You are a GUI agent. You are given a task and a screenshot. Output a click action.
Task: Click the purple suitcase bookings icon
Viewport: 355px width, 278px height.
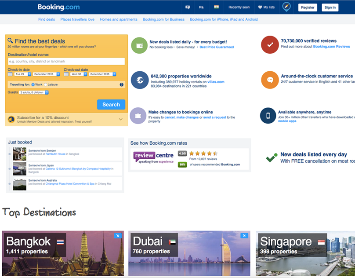[x=138, y=116]
